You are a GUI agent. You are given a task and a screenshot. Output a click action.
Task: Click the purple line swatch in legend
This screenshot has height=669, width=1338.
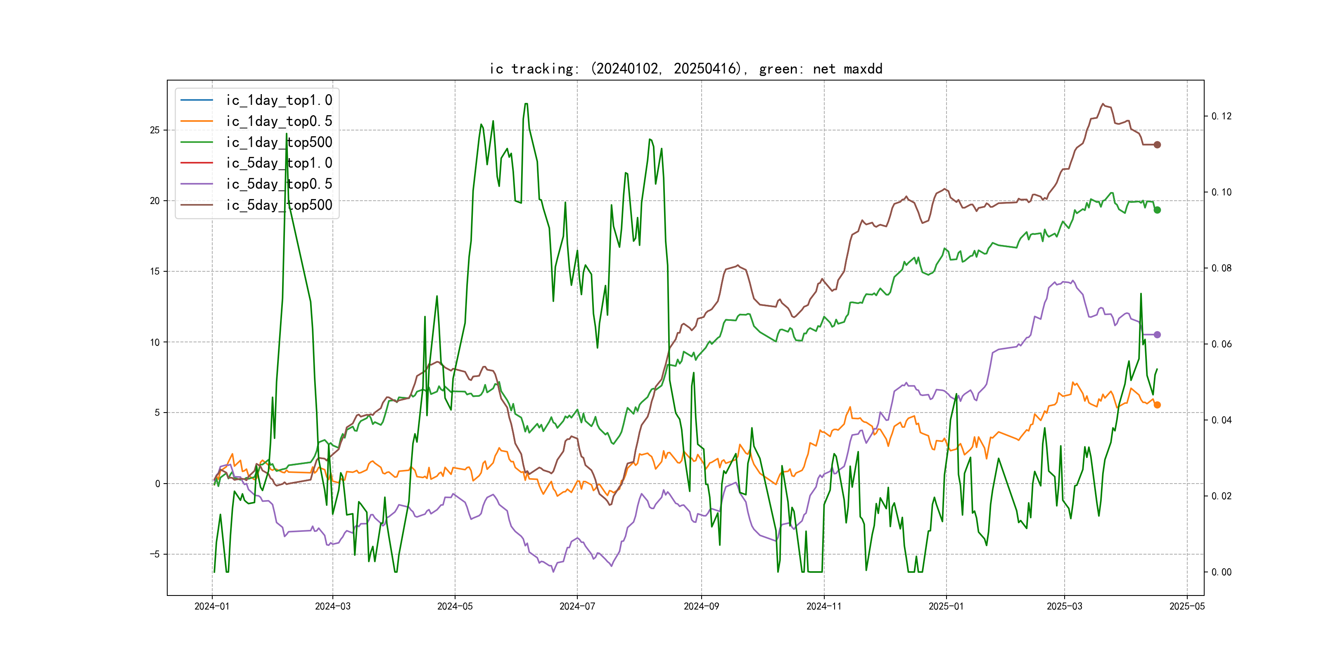coord(196,184)
